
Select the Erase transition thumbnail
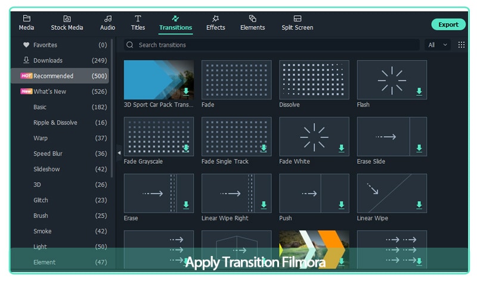point(159,193)
